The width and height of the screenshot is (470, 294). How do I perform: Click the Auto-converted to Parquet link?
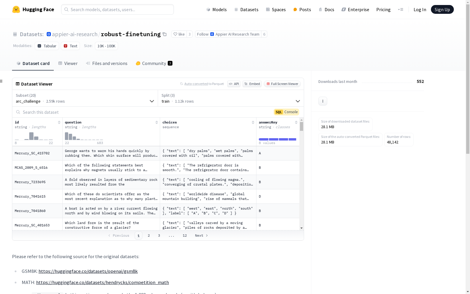[196, 84]
